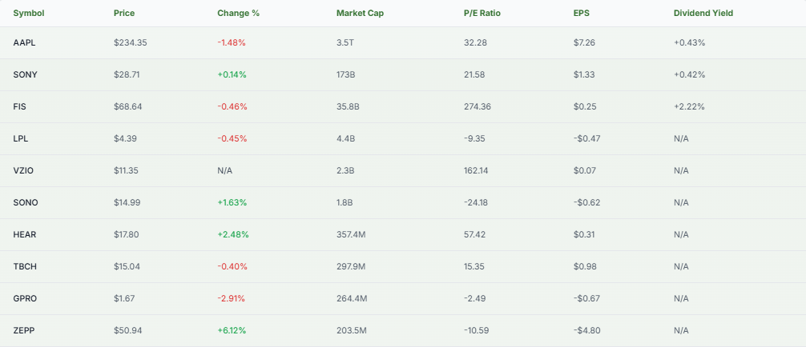Select the SONY ticker symbol
This screenshot has width=806, height=347.
point(26,74)
